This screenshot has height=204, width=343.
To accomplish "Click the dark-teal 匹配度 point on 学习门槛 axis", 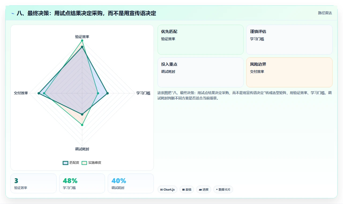I will coord(107,93).
